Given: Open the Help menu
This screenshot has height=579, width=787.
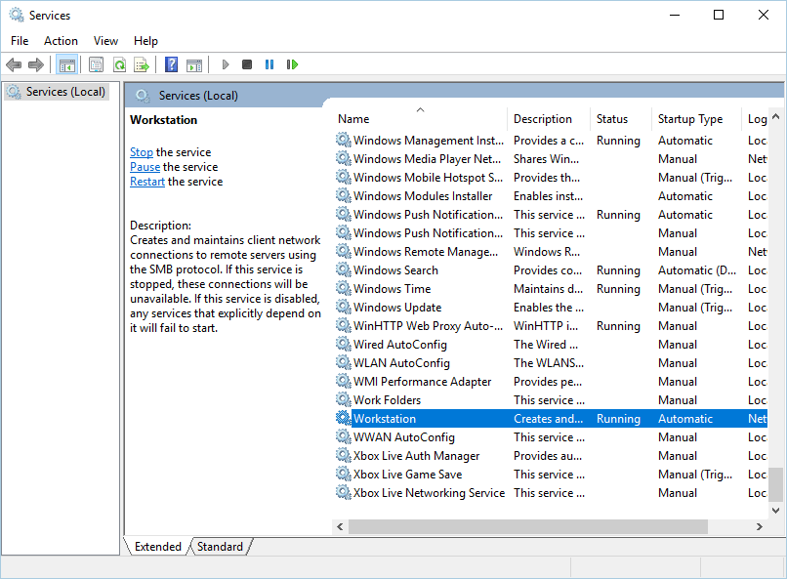Looking at the screenshot, I should [145, 41].
